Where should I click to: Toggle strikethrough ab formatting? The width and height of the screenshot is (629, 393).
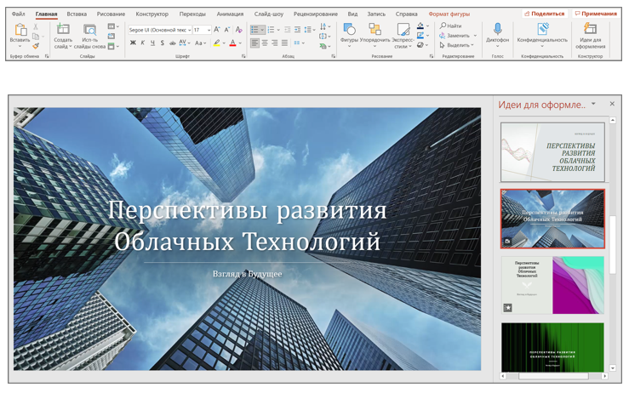(x=172, y=43)
